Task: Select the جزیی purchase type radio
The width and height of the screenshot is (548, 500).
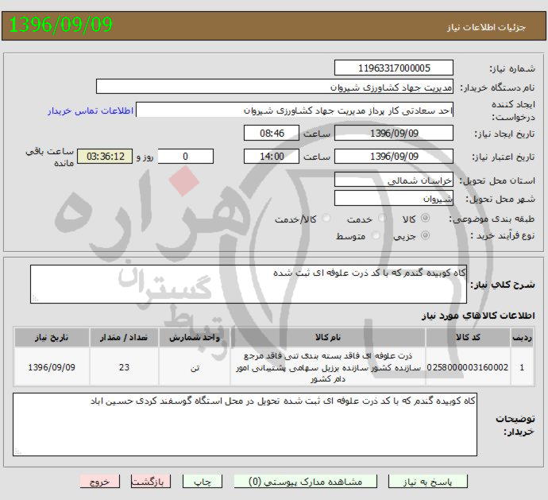Action: 426,235
